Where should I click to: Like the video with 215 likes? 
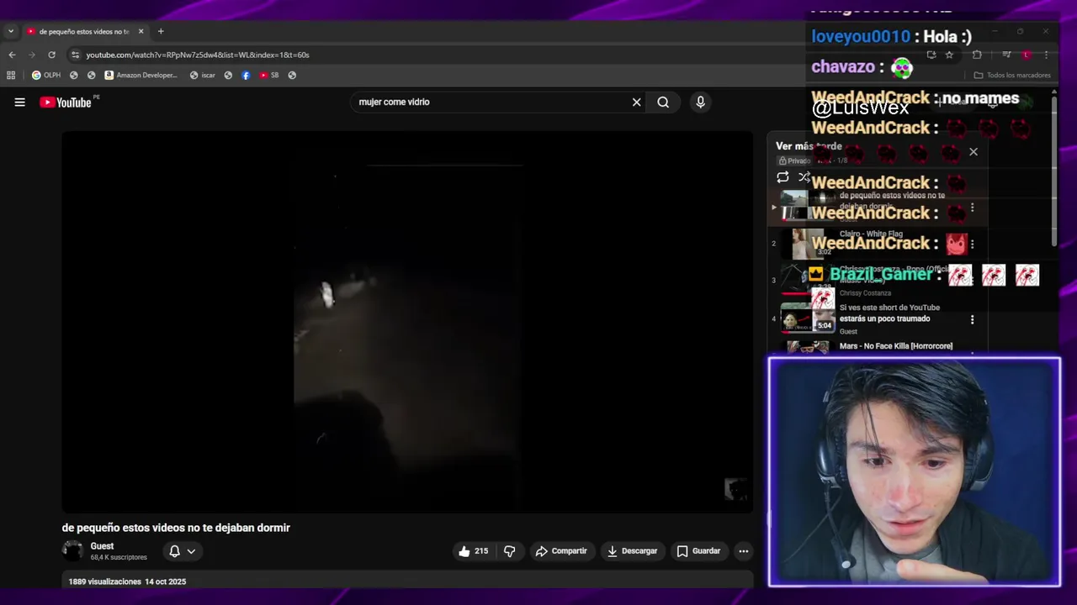tap(474, 551)
